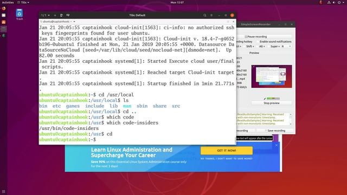Click the Tilix add terminal down icon
The image size is (347, 195).
68,15
